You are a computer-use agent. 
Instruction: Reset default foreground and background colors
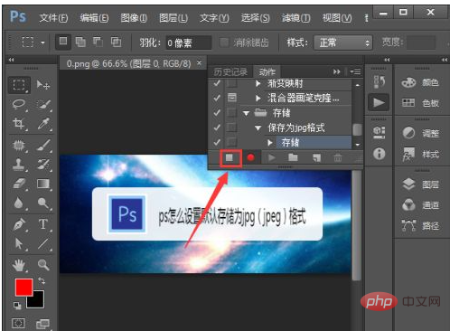[x=17, y=306]
